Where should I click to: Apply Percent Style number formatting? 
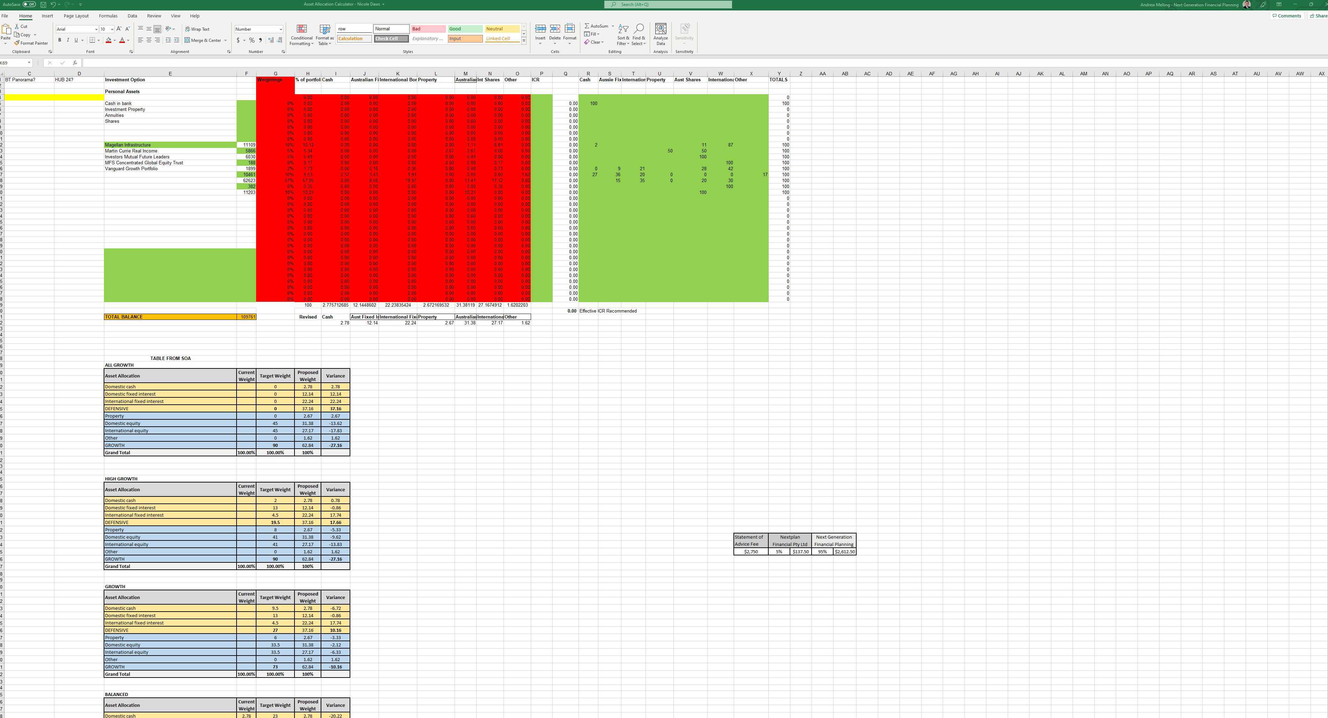(x=252, y=40)
